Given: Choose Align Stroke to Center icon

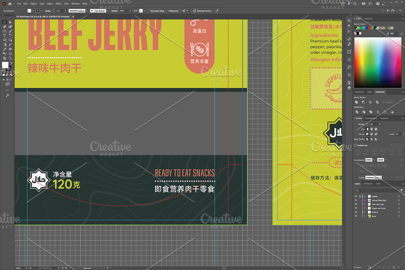Looking at the screenshot, I should click(367, 139).
